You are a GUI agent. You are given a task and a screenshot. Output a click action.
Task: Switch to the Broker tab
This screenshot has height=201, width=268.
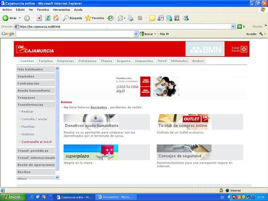point(198,61)
